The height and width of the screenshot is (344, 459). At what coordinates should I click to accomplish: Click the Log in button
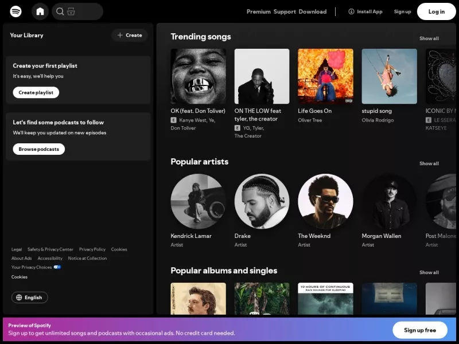(437, 11)
